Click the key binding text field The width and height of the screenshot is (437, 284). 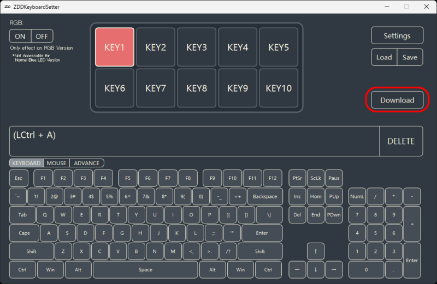(x=194, y=141)
